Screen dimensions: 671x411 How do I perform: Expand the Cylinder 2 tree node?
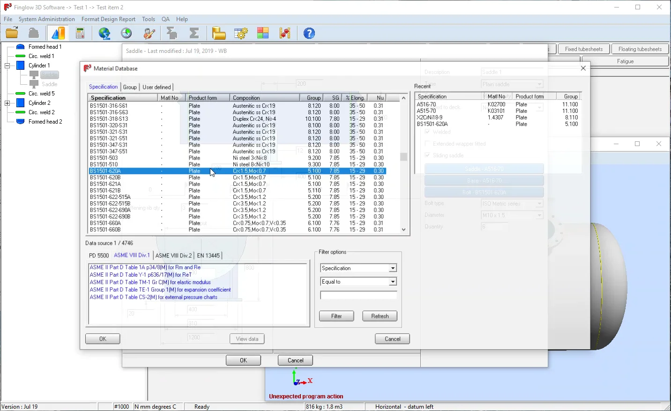7,103
